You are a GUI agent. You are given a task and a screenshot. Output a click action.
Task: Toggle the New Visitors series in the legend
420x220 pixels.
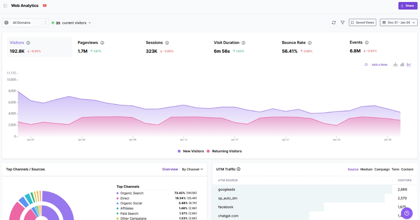(191, 151)
